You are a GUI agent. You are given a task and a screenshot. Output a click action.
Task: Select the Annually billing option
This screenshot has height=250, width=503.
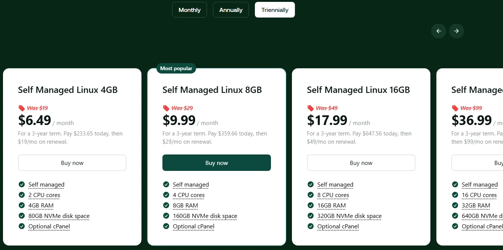[x=231, y=10]
